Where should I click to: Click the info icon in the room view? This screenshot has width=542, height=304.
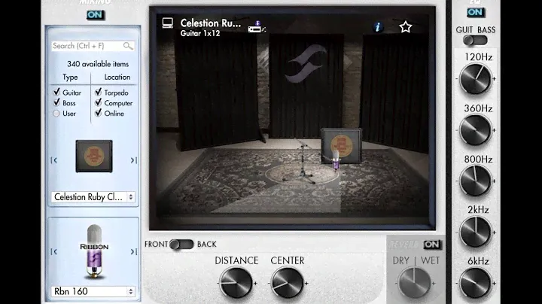(378, 27)
